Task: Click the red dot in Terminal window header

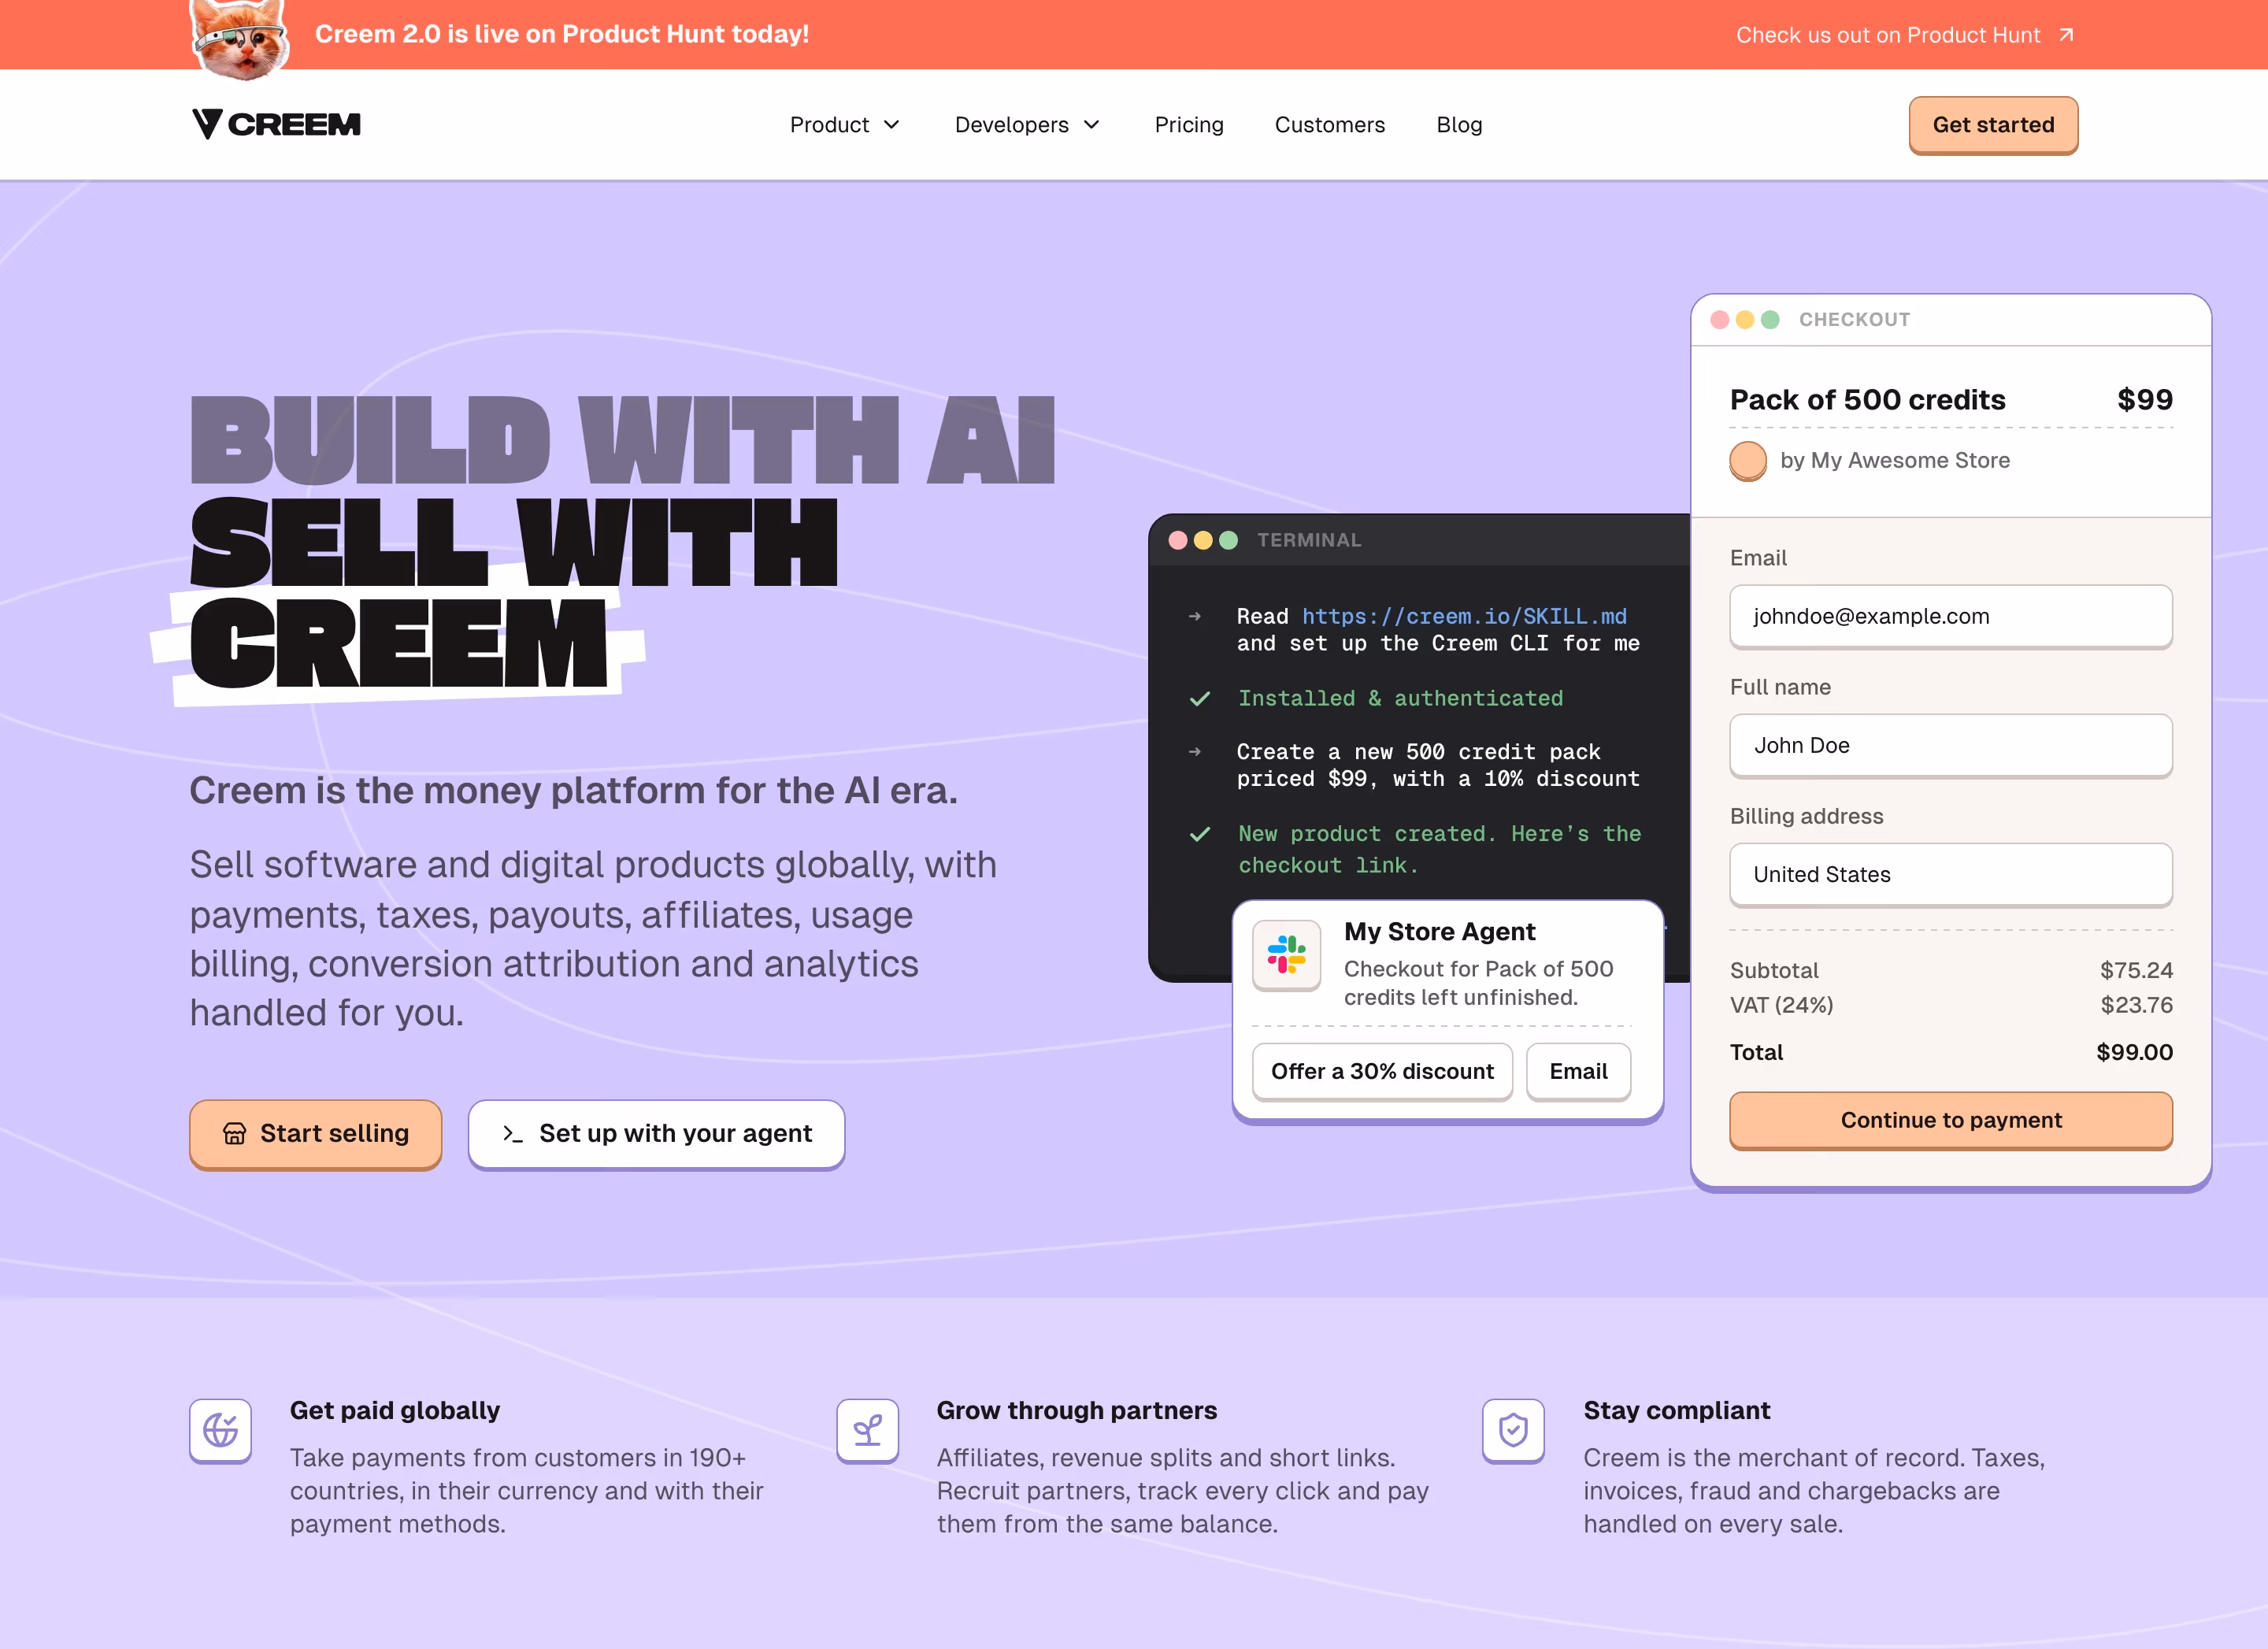Action: [x=1177, y=540]
